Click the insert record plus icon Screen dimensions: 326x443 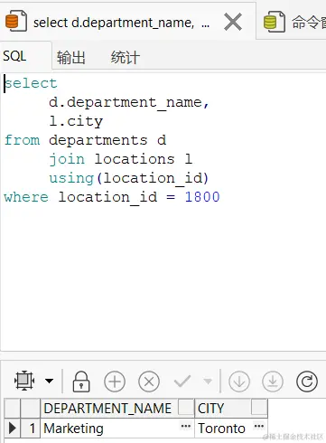pos(115,382)
